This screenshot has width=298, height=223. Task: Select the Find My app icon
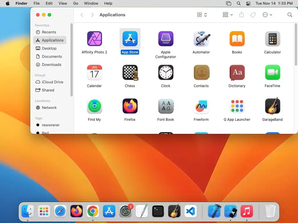pos(95,106)
